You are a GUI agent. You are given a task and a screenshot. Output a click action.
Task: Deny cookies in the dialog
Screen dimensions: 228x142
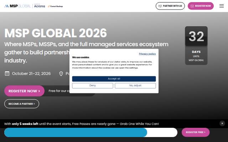[x=93, y=86]
